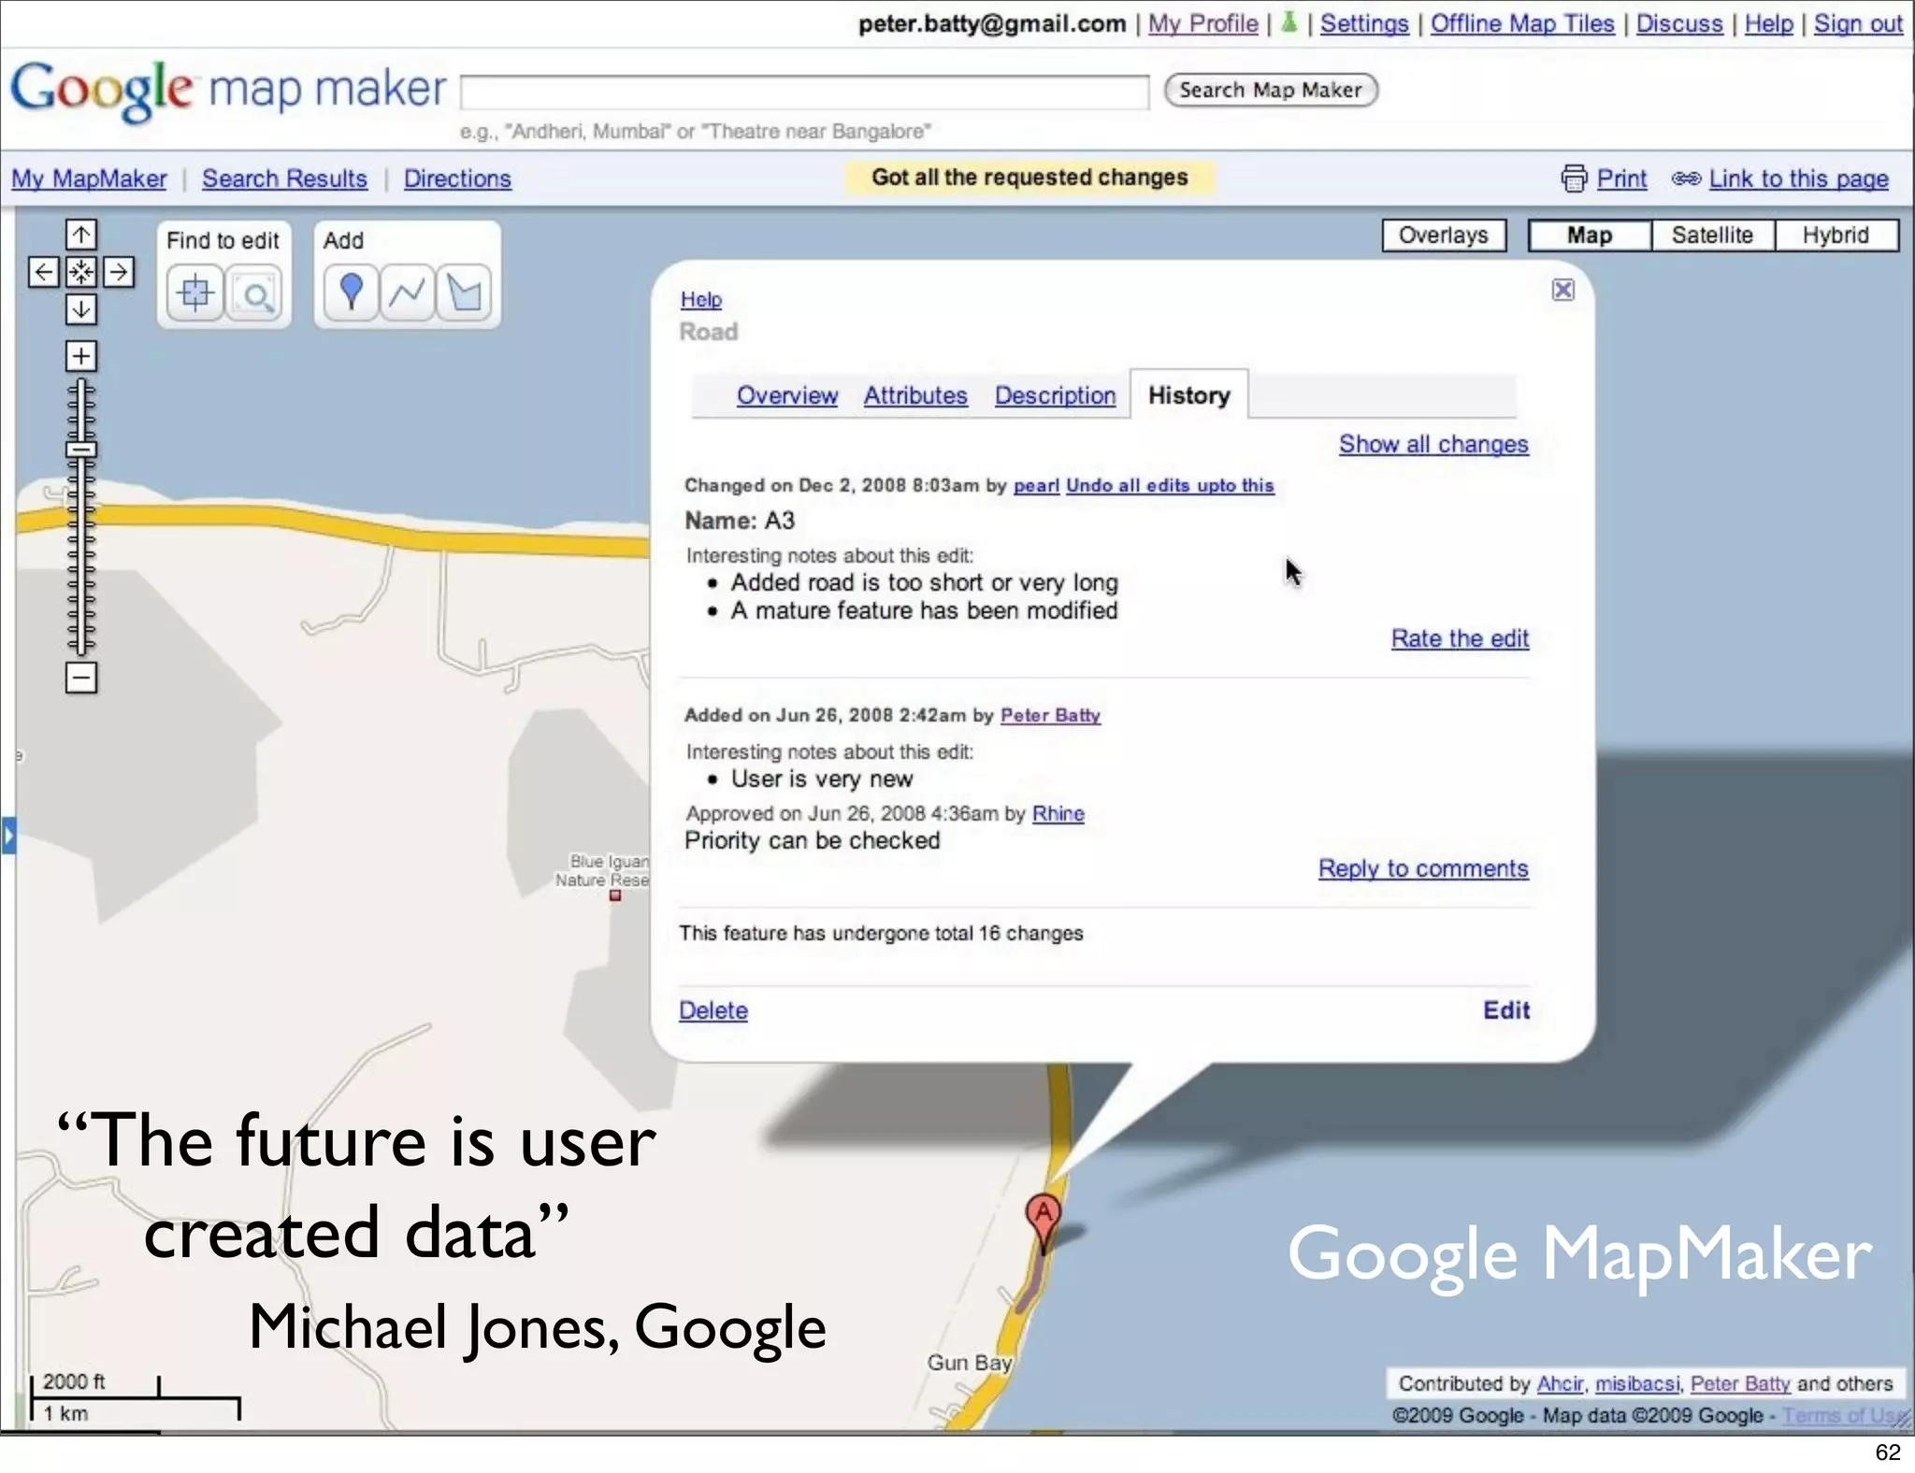The height and width of the screenshot is (1473, 1915).
Task: Open approver Rhine profile link
Action: coord(1058,813)
